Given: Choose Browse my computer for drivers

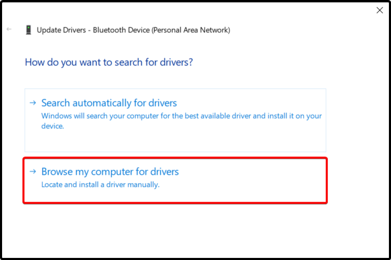Looking at the screenshot, I should tap(110, 172).
